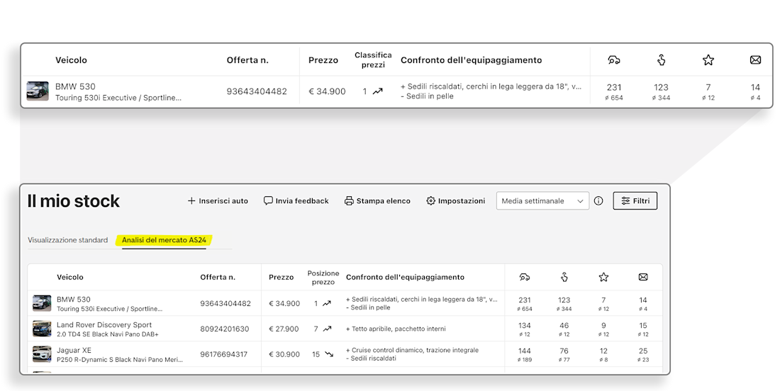This screenshot has height=391, width=780.
Task: Click Prezzo header in stock table
Action: point(281,277)
